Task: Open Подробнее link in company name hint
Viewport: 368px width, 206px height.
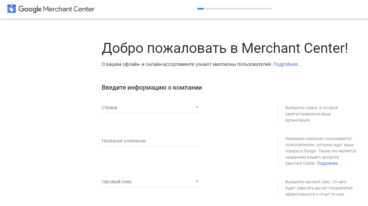Action: tap(328, 163)
